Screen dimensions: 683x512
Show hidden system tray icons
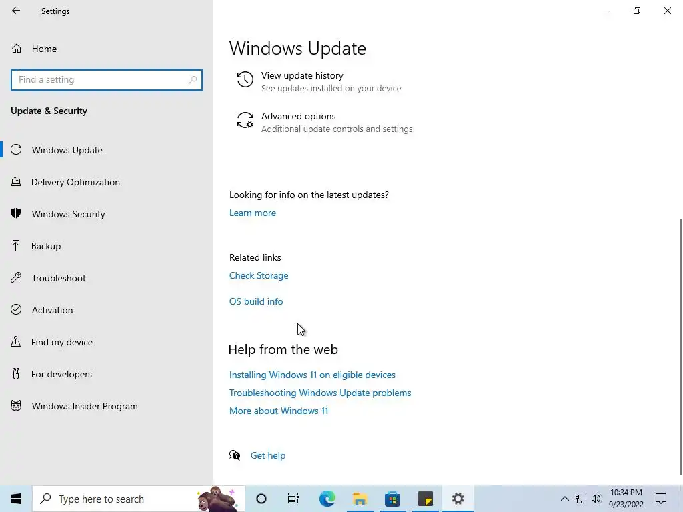[x=564, y=499]
